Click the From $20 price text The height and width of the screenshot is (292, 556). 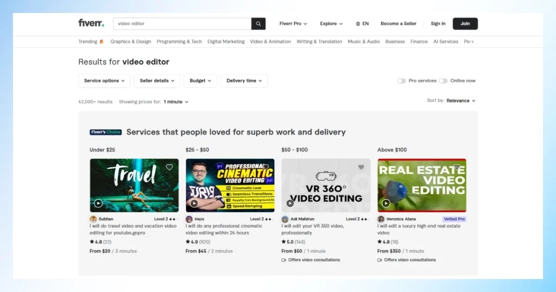click(100, 251)
